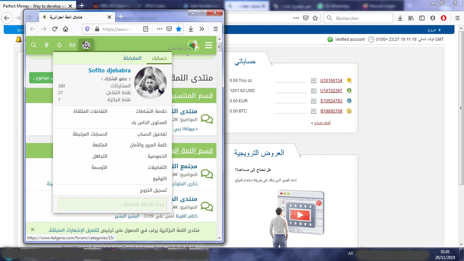Dismiss the push notifications notice

tap(33, 229)
